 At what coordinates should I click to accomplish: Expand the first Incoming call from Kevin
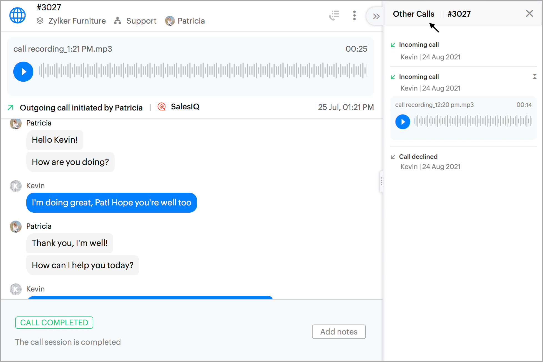(x=419, y=45)
